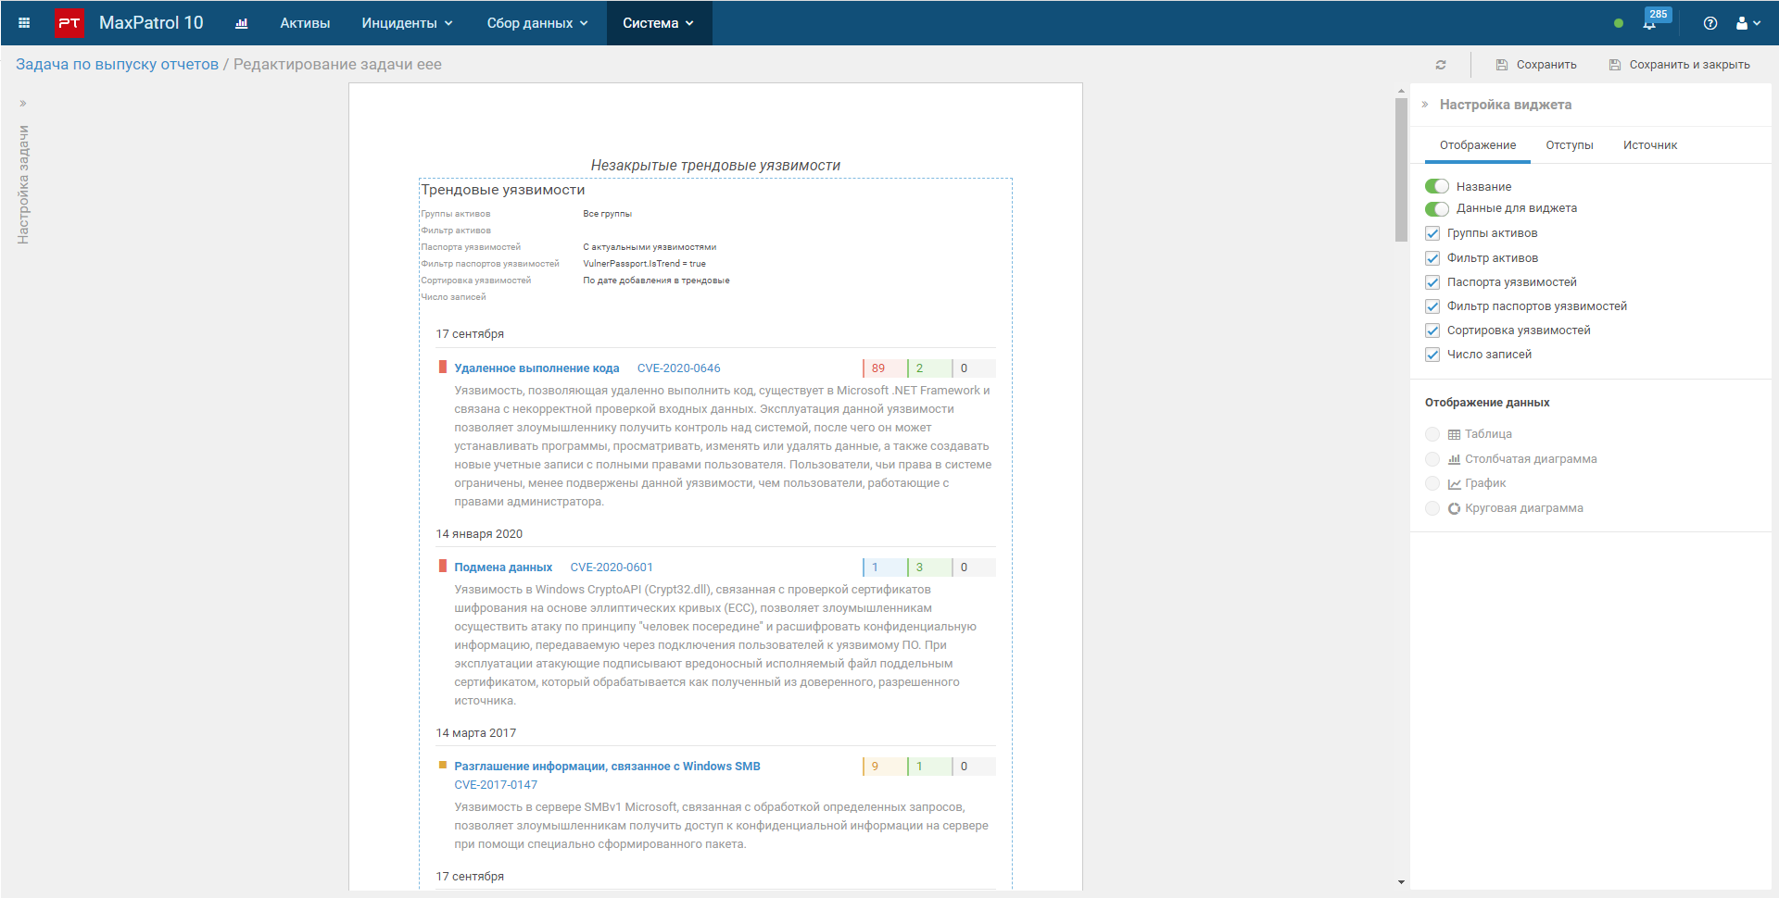Select the График radio option
Viewport: 1779px width, 898px height.
point(1432,483)
